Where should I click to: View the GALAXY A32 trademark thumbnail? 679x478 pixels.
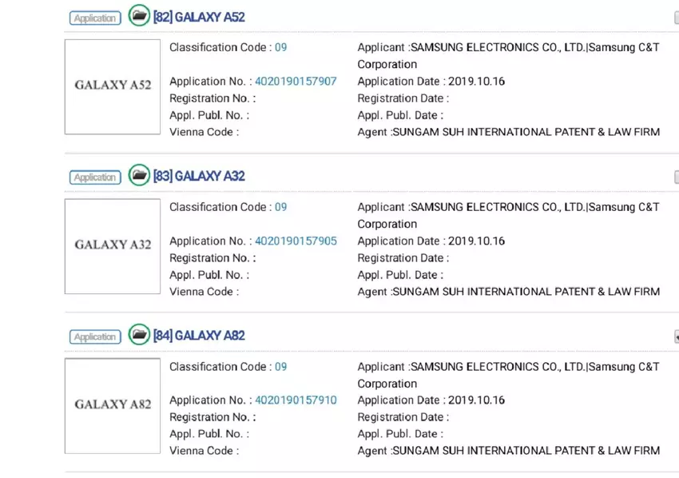[x=113, y=246]
